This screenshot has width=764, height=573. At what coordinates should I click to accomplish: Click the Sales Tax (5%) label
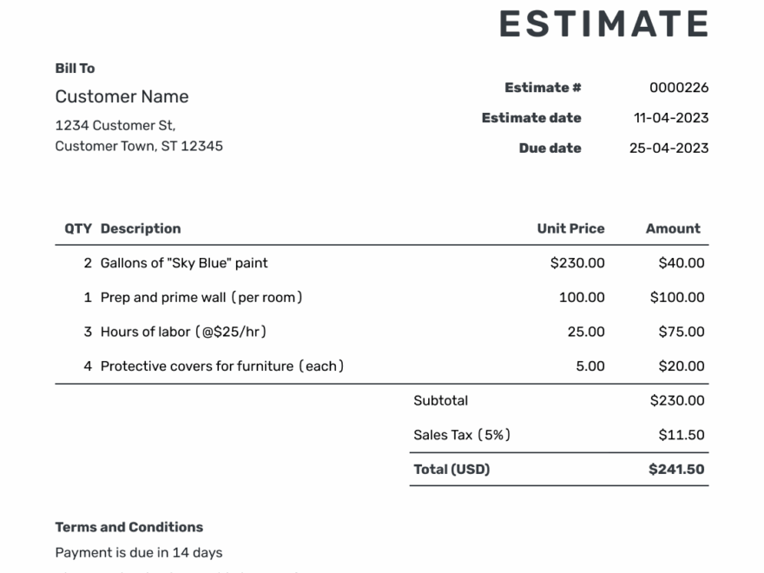pos(462,435)
